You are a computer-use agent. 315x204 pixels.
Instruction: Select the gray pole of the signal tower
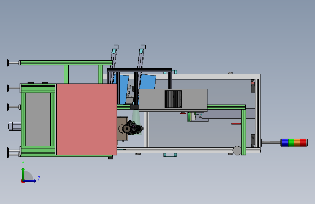coord(271,143)
